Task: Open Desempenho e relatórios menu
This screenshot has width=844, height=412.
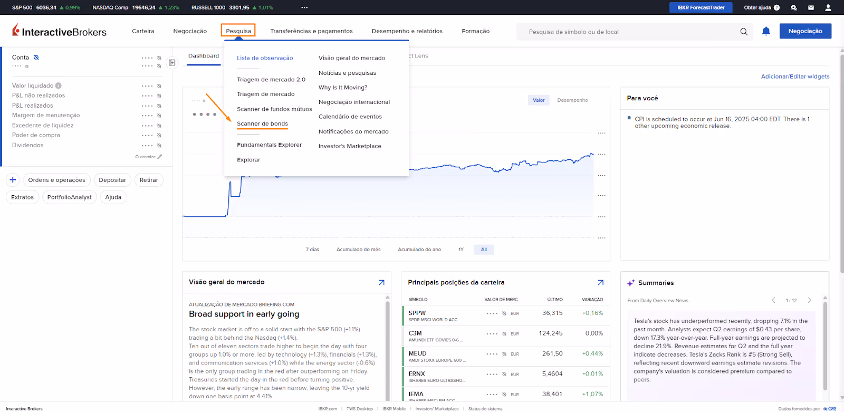Action: [x=407, y=31]
